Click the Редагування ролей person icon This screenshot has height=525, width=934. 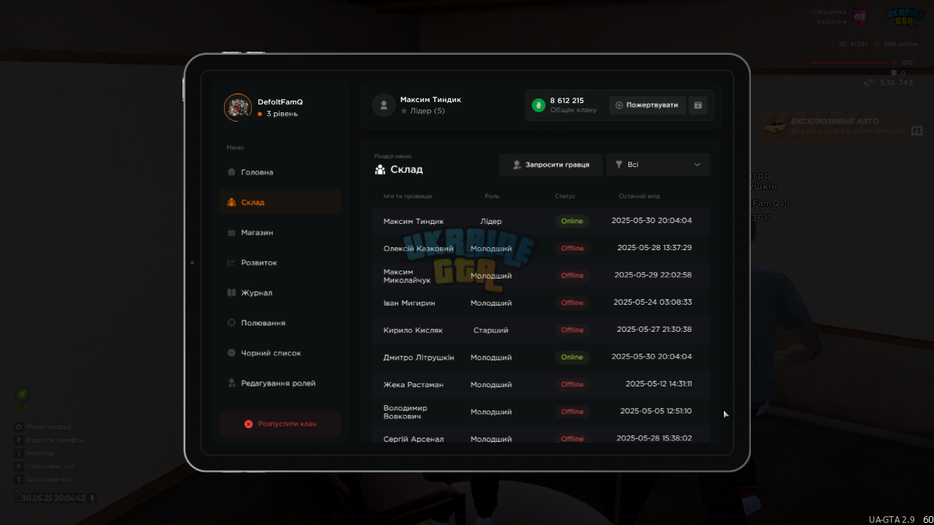(x=231, y=383)
